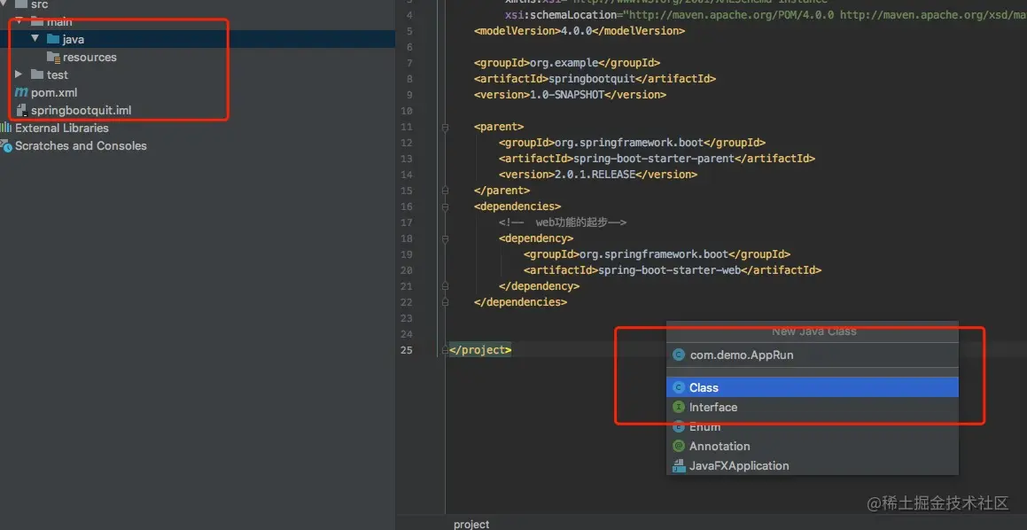
Task: Click the closing project tag
Action: click(x=480, y=350)
